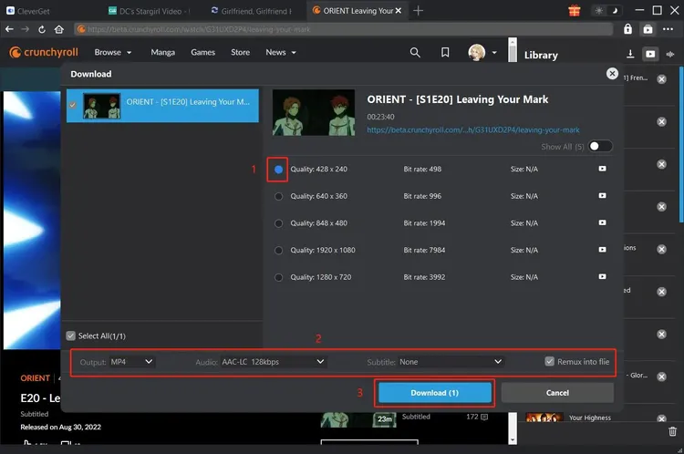Open the Browse menu on Crunchyroll
Screen dimensions: 684x454
click(x=113, y=53)
